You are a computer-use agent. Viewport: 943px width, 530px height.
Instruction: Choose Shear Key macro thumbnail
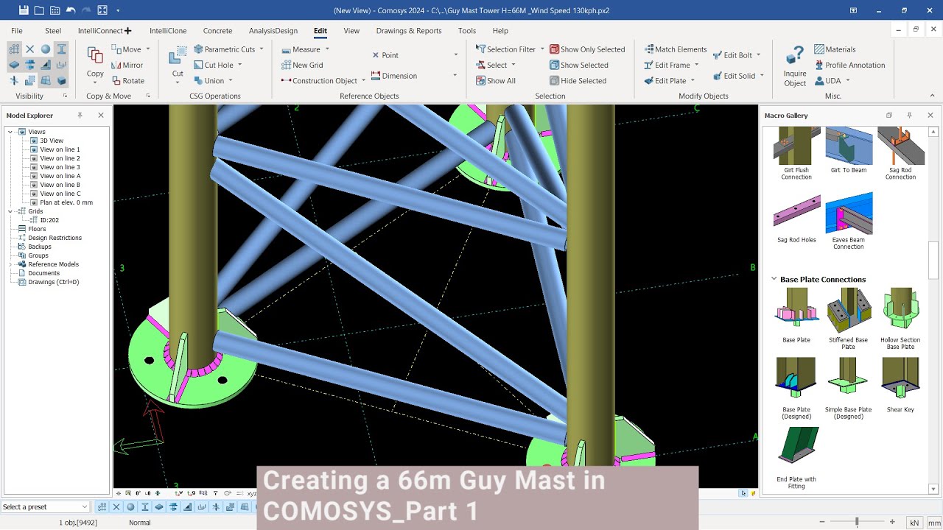coord(900,385)
